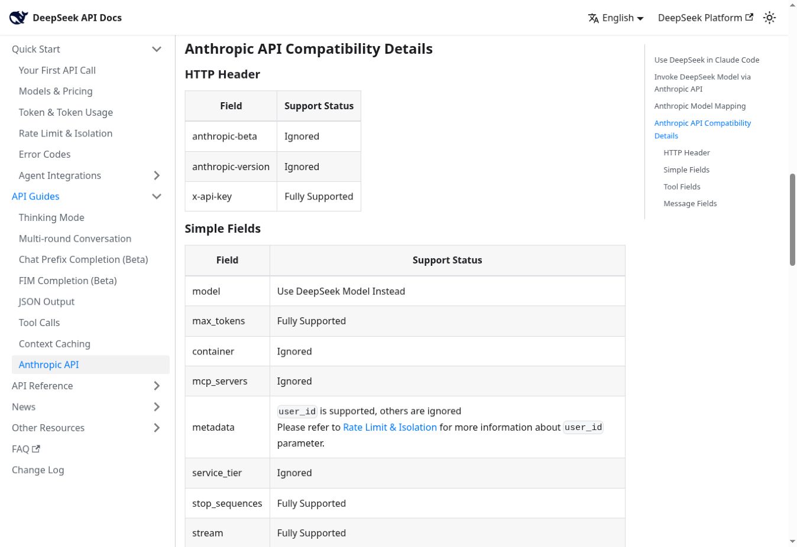Click the mcp_servers field cell

228,381
